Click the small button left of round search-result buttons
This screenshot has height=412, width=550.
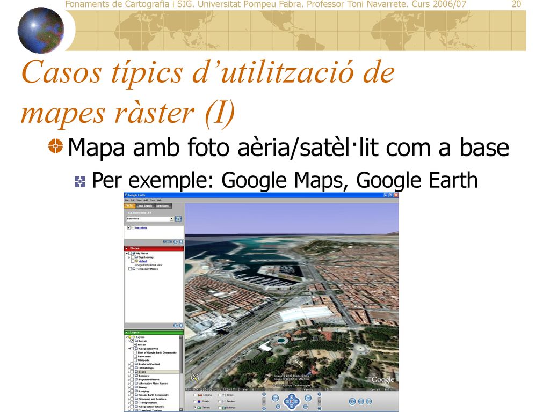[168, 242]
